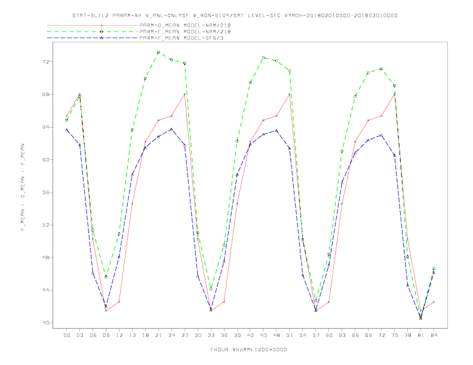Click y-axis tick label 64
473x365 pixels.
(x=46, y=127)
